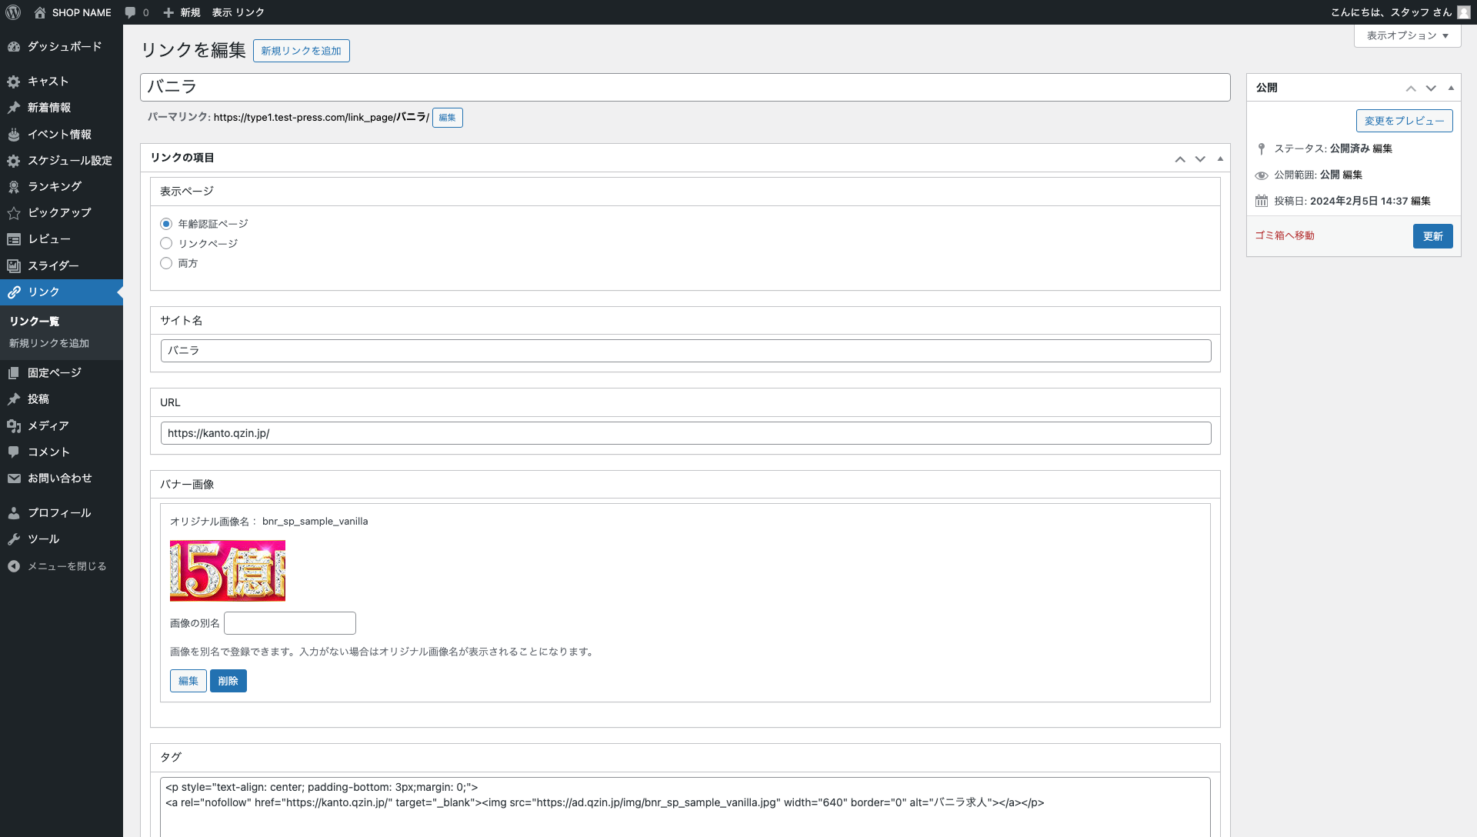This screenshot has width=1477, height=837.
Task: Collapse the リンクの項目 panel
Action: pos(1220,159)
